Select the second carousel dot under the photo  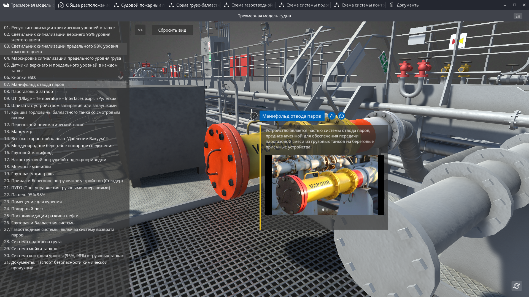tap(327, 210)
